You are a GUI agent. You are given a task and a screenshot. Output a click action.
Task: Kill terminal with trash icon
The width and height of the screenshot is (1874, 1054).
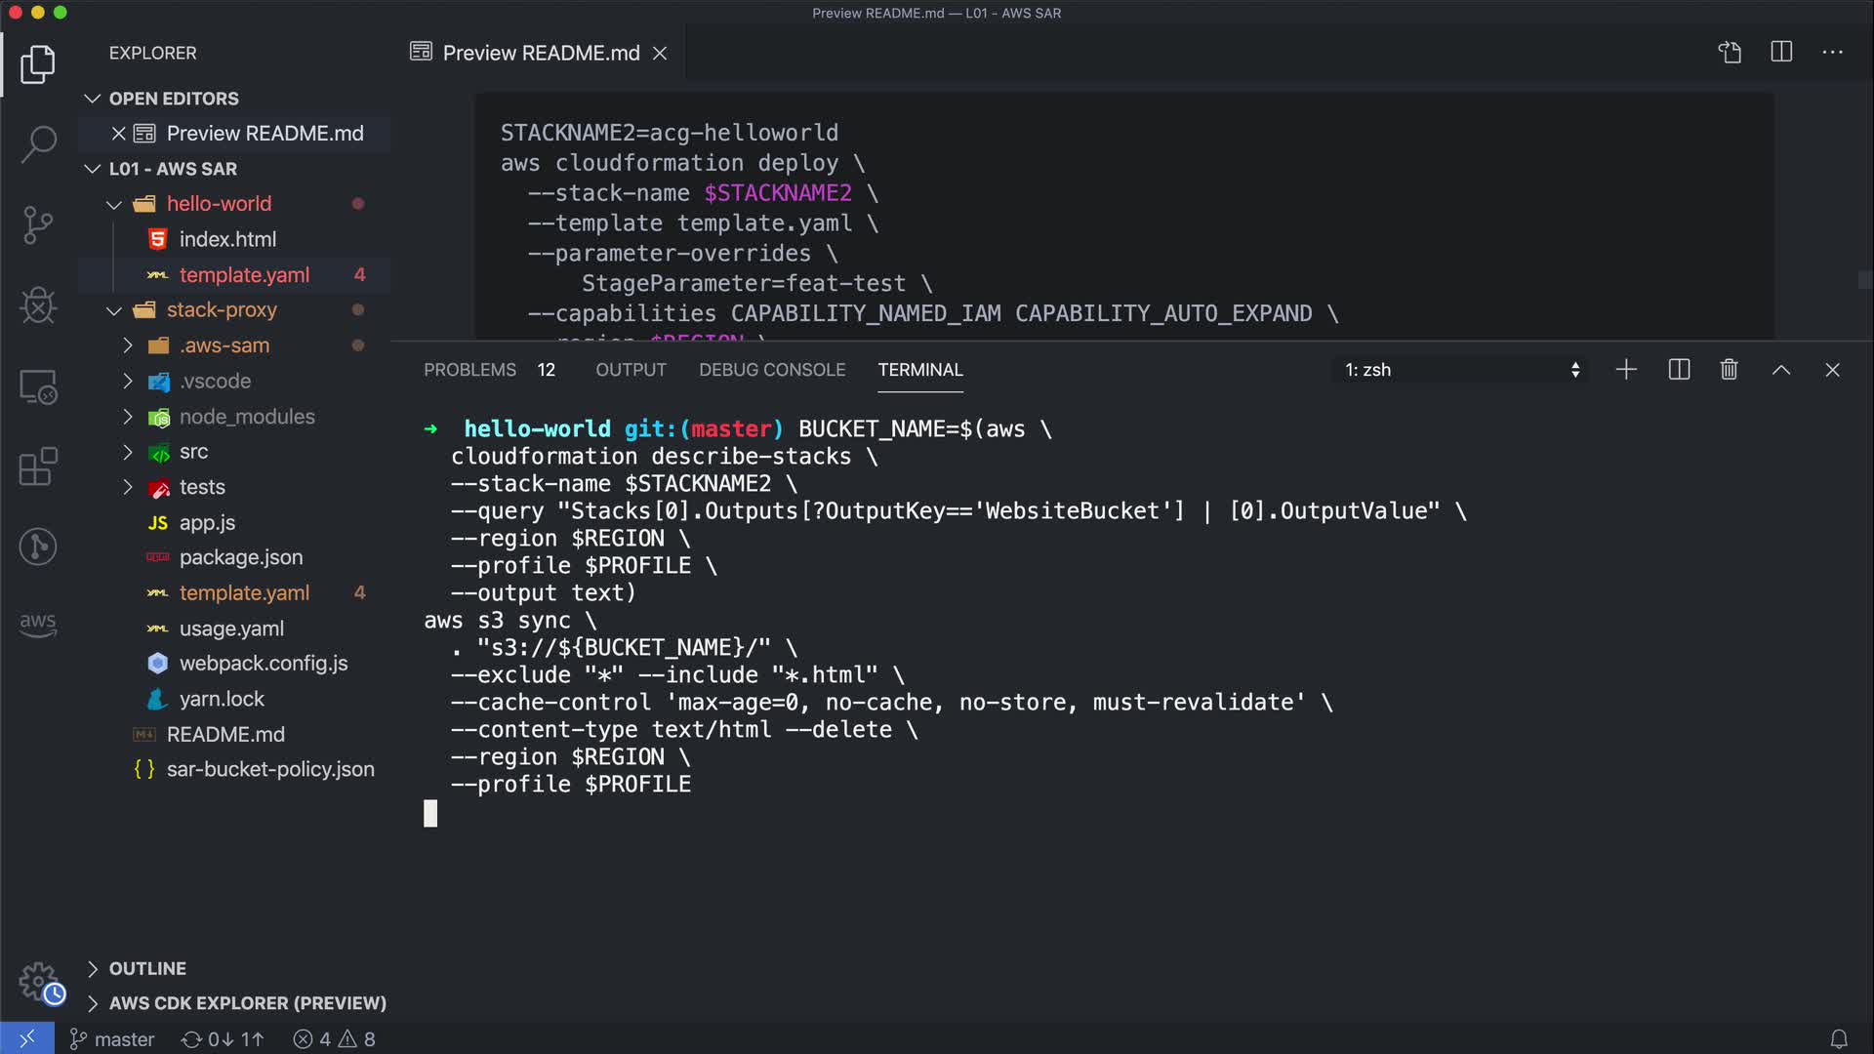pyautogui.click(x=1729, y=370)
